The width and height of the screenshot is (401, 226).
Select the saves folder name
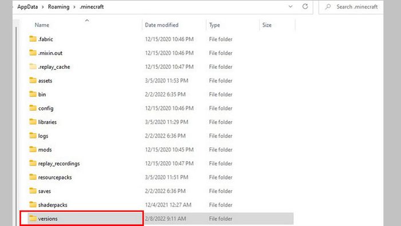(x=45, y=191)
